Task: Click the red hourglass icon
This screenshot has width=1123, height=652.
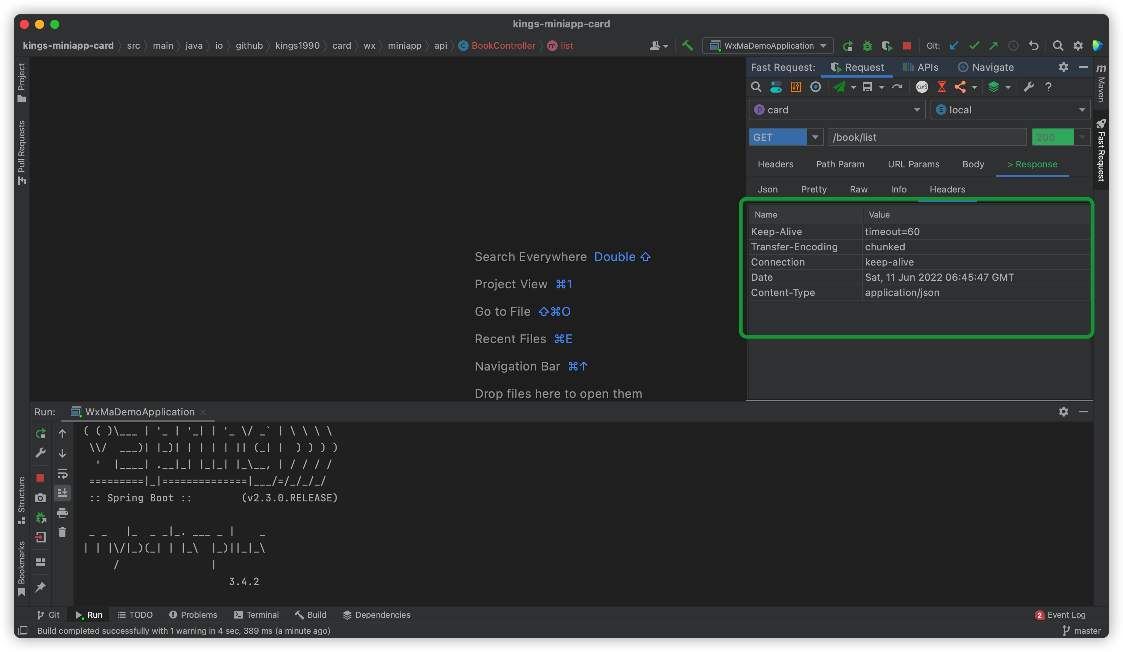Action: click(942, 87)
